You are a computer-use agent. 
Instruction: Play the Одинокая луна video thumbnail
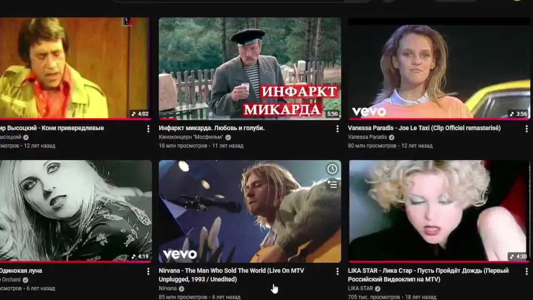point(75,211)
